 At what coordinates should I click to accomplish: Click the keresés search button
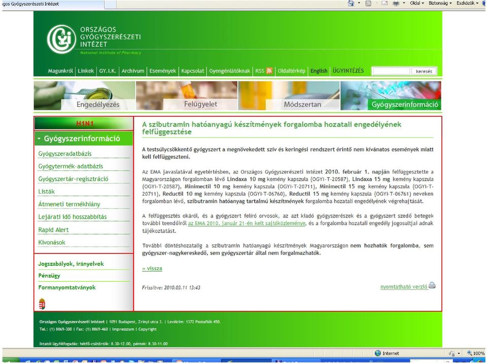424,71
